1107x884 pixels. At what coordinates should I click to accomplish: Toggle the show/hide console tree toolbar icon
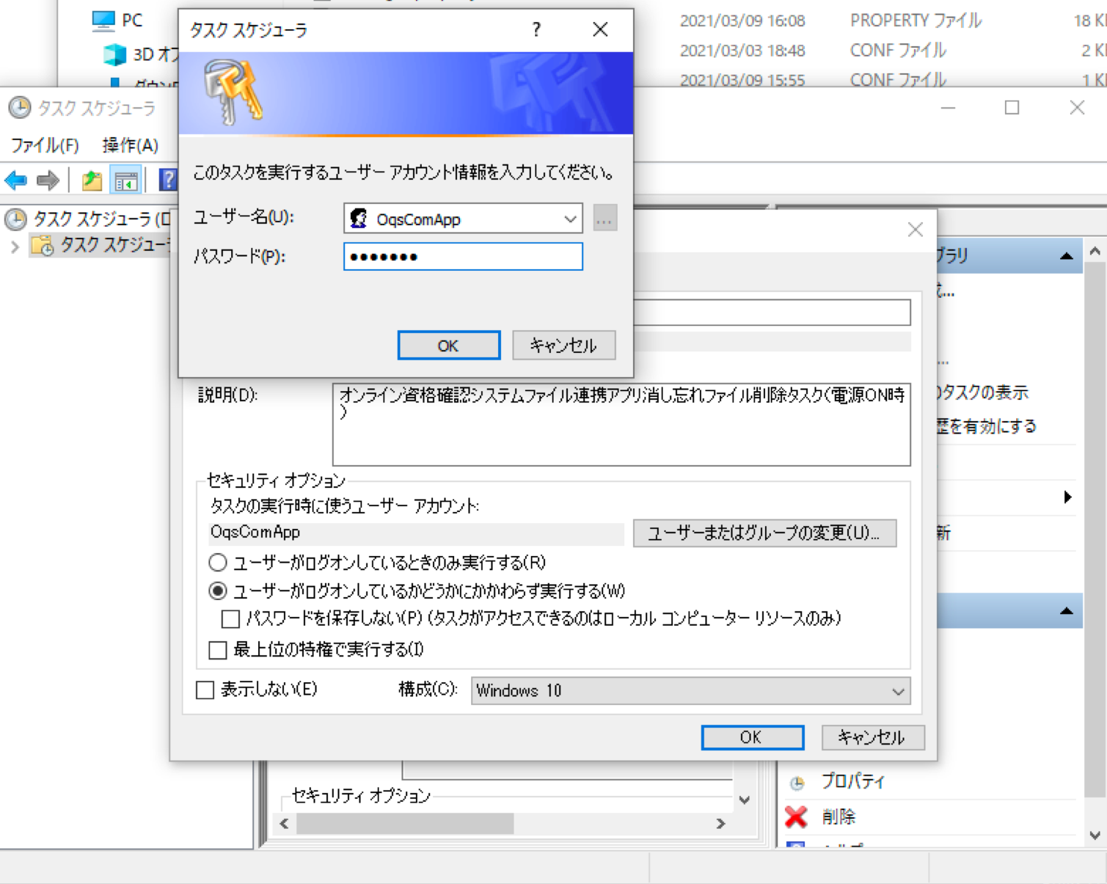tap(125, 180)
